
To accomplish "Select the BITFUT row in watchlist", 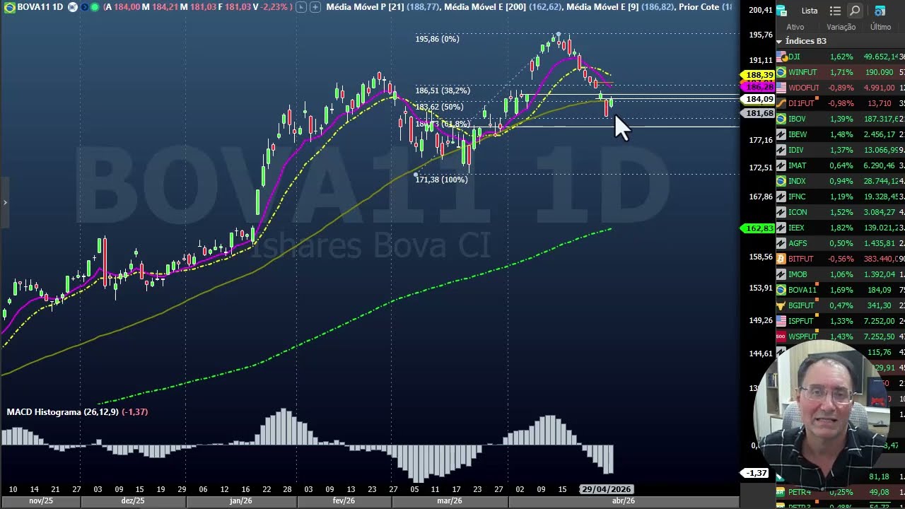I will click(x=840, y=259).
